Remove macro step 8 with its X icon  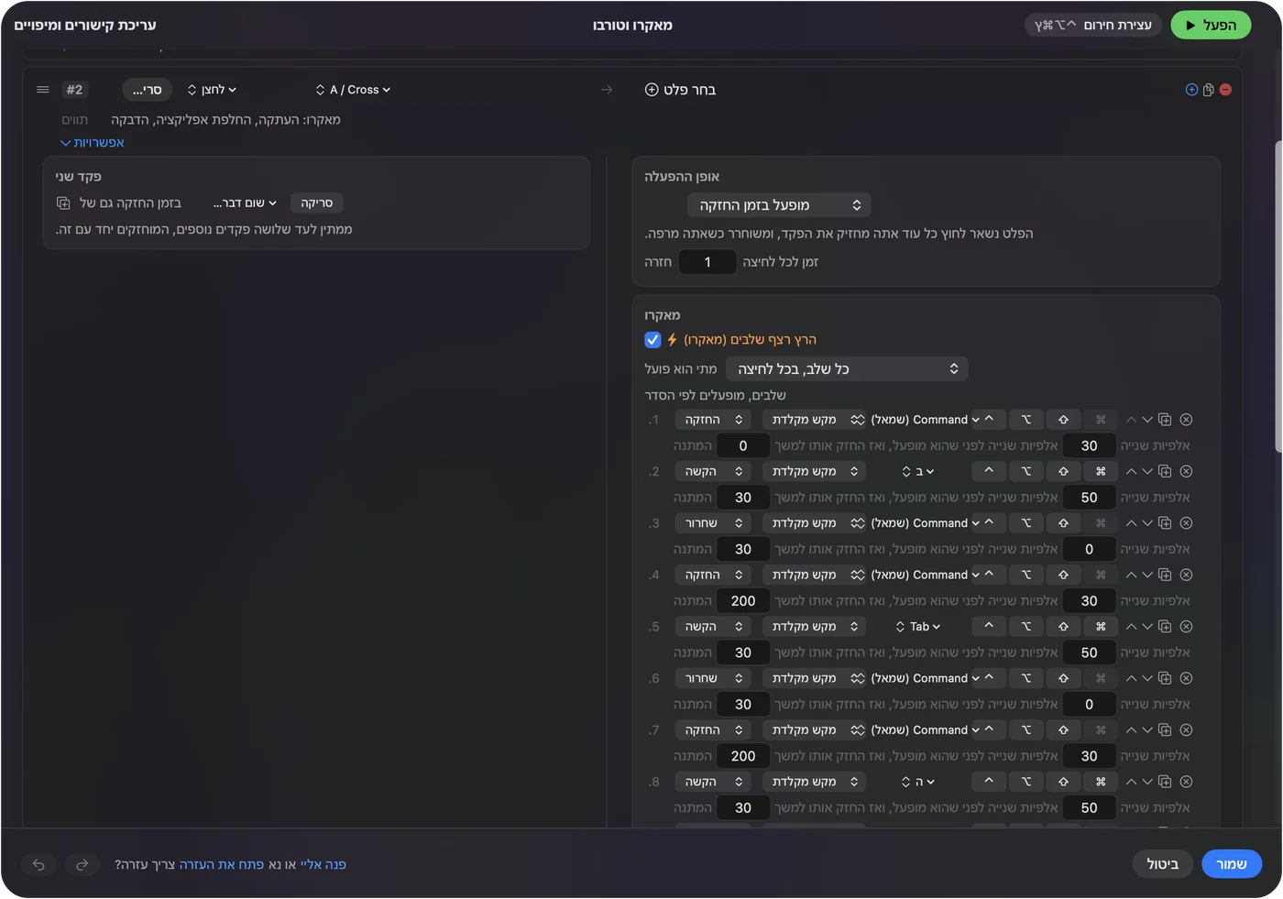1186,783
